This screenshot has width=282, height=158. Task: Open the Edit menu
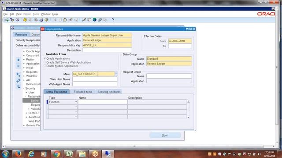[12, 14]
